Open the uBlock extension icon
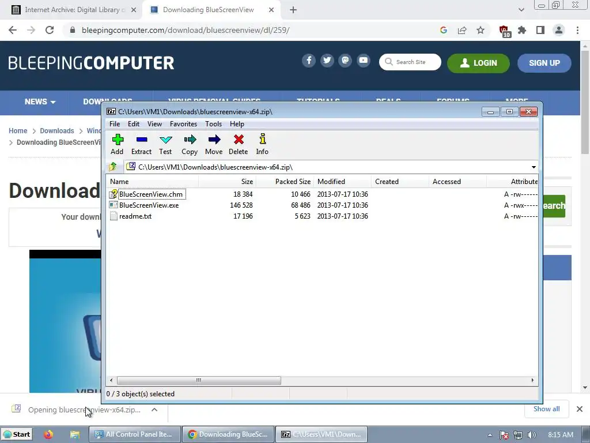590x443 pixels. (504, 31)
